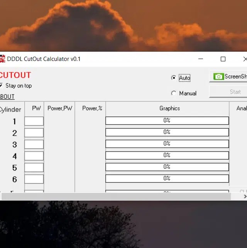Click the PW input for cylinder 6
Image resolution: width=247 pixels, height=248 pixels.
pyautogui.click(x=34, y=179)
